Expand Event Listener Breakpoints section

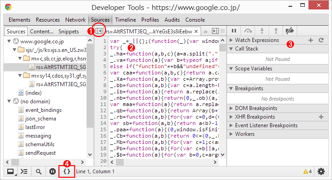point(231,125)
